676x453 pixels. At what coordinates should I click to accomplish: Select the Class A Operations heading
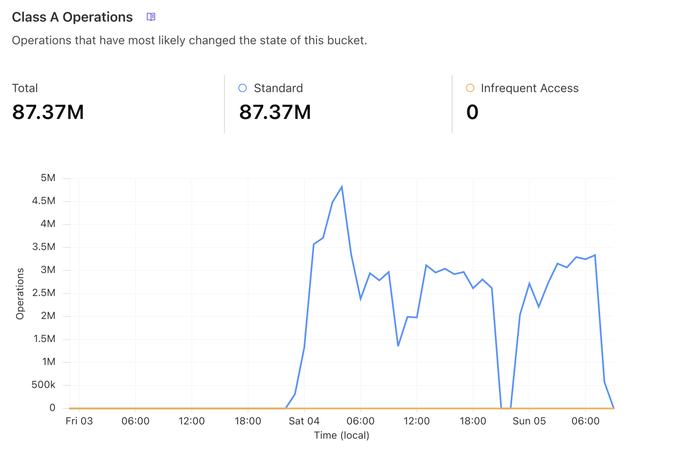(x=72, y=17)
